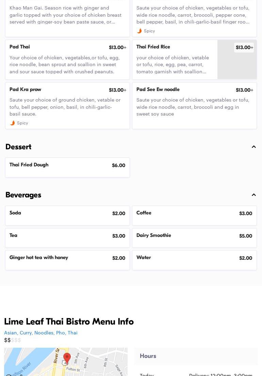
Task: Open the Curry cuisine link
Action: point(26,333)
